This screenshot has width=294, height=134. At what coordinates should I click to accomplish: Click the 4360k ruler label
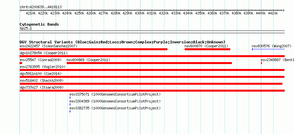(x=213, y=13)
